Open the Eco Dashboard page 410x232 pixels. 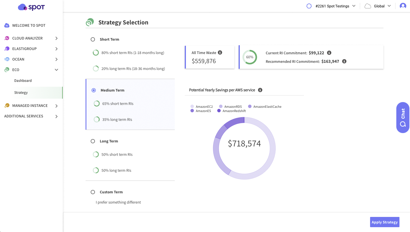coord(23,81)
